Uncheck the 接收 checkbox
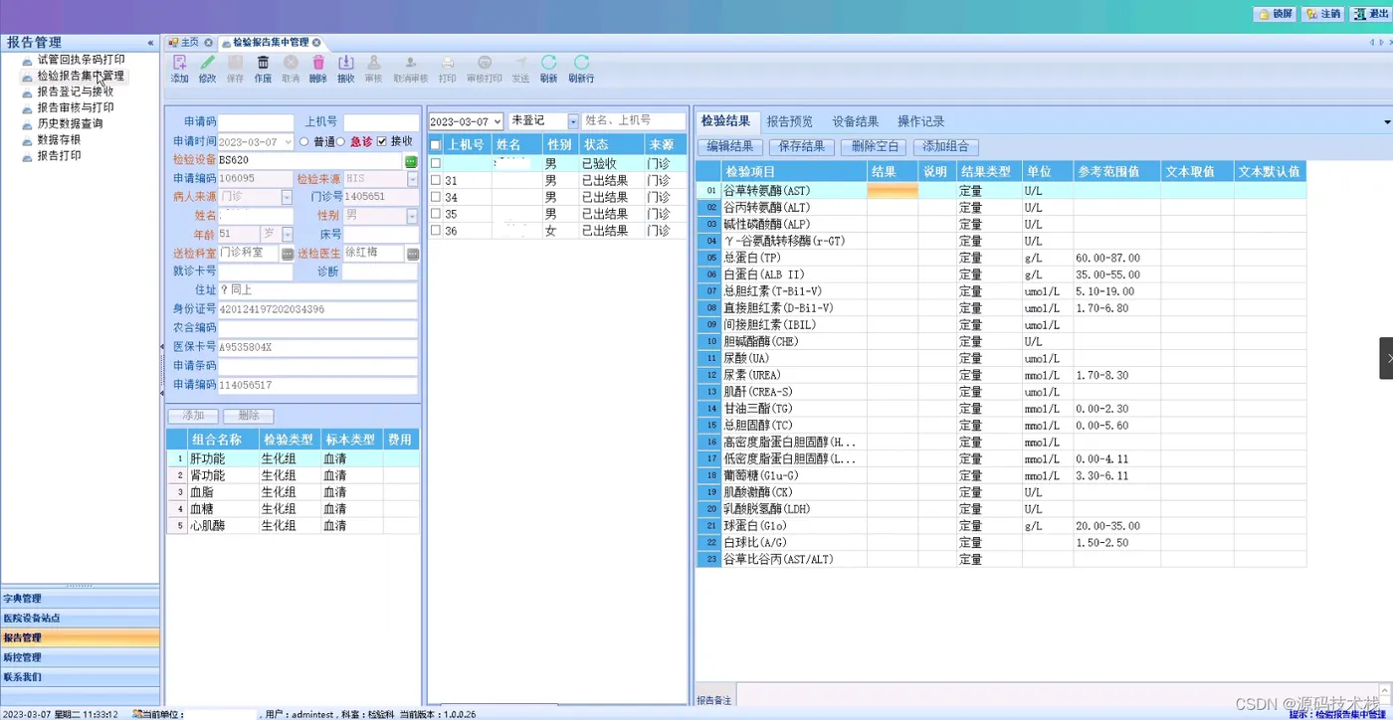 pyautogui.click(x=382, y=142)
